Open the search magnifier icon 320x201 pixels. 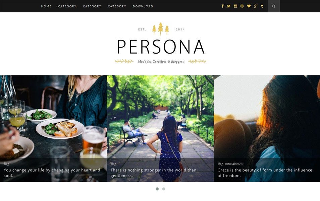point(273,6)
